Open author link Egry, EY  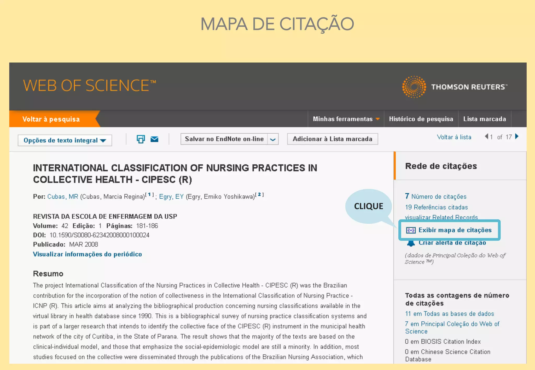(x=171, y=196)
